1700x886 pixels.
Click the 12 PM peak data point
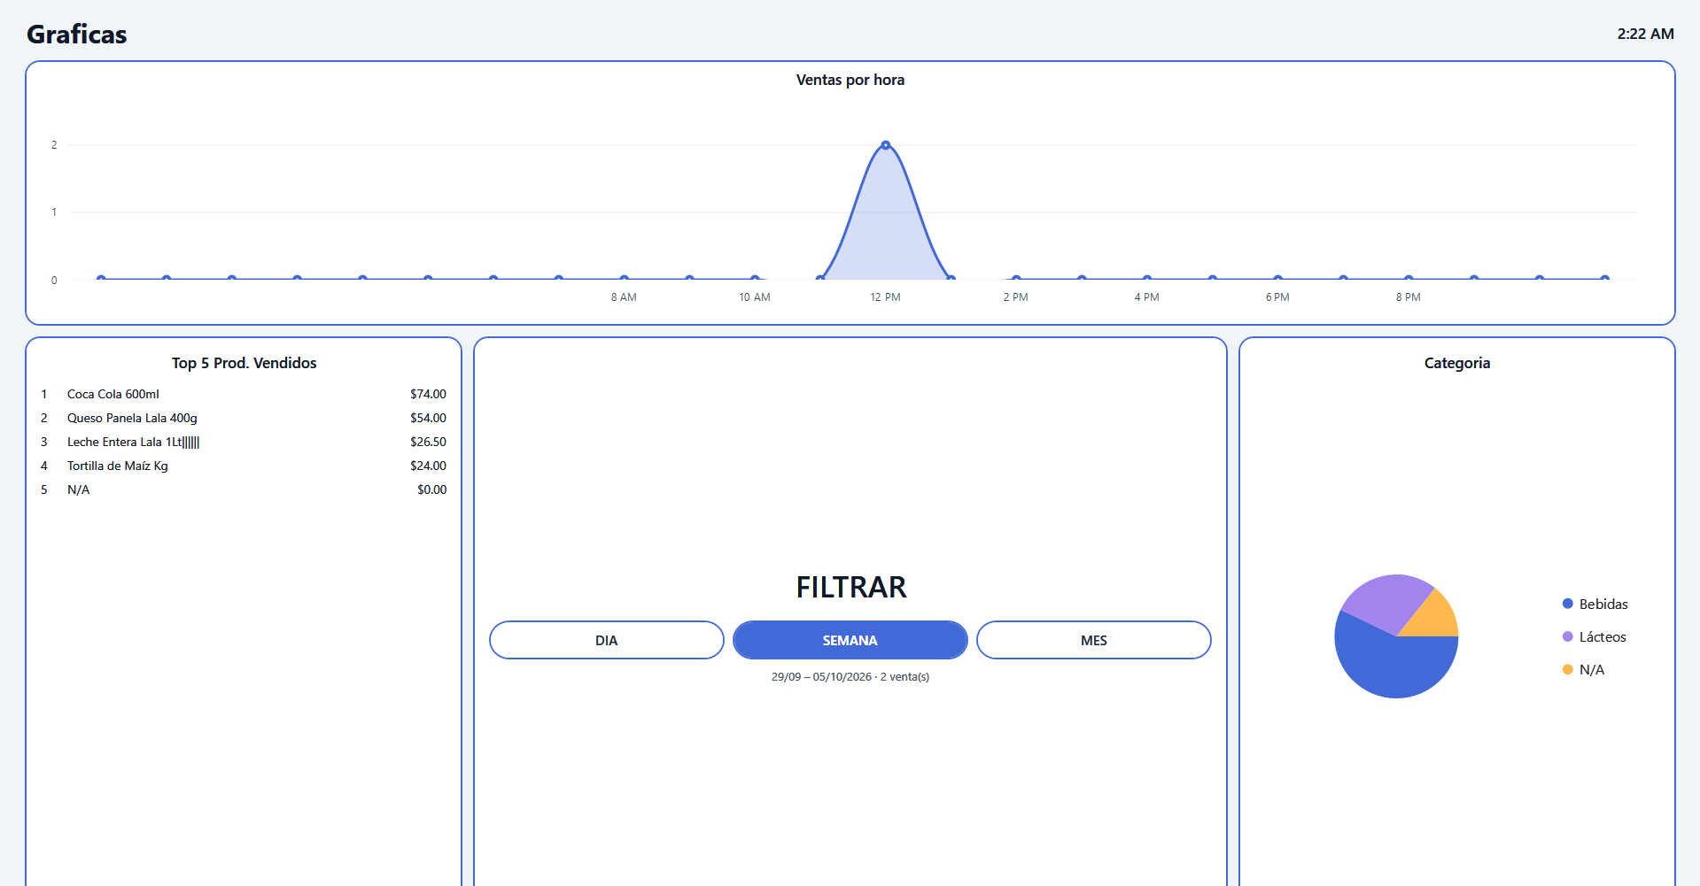(x=886, y=145)
